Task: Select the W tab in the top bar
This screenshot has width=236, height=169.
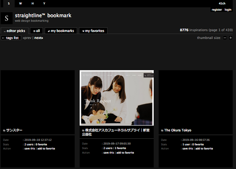Action: [20, 4]
